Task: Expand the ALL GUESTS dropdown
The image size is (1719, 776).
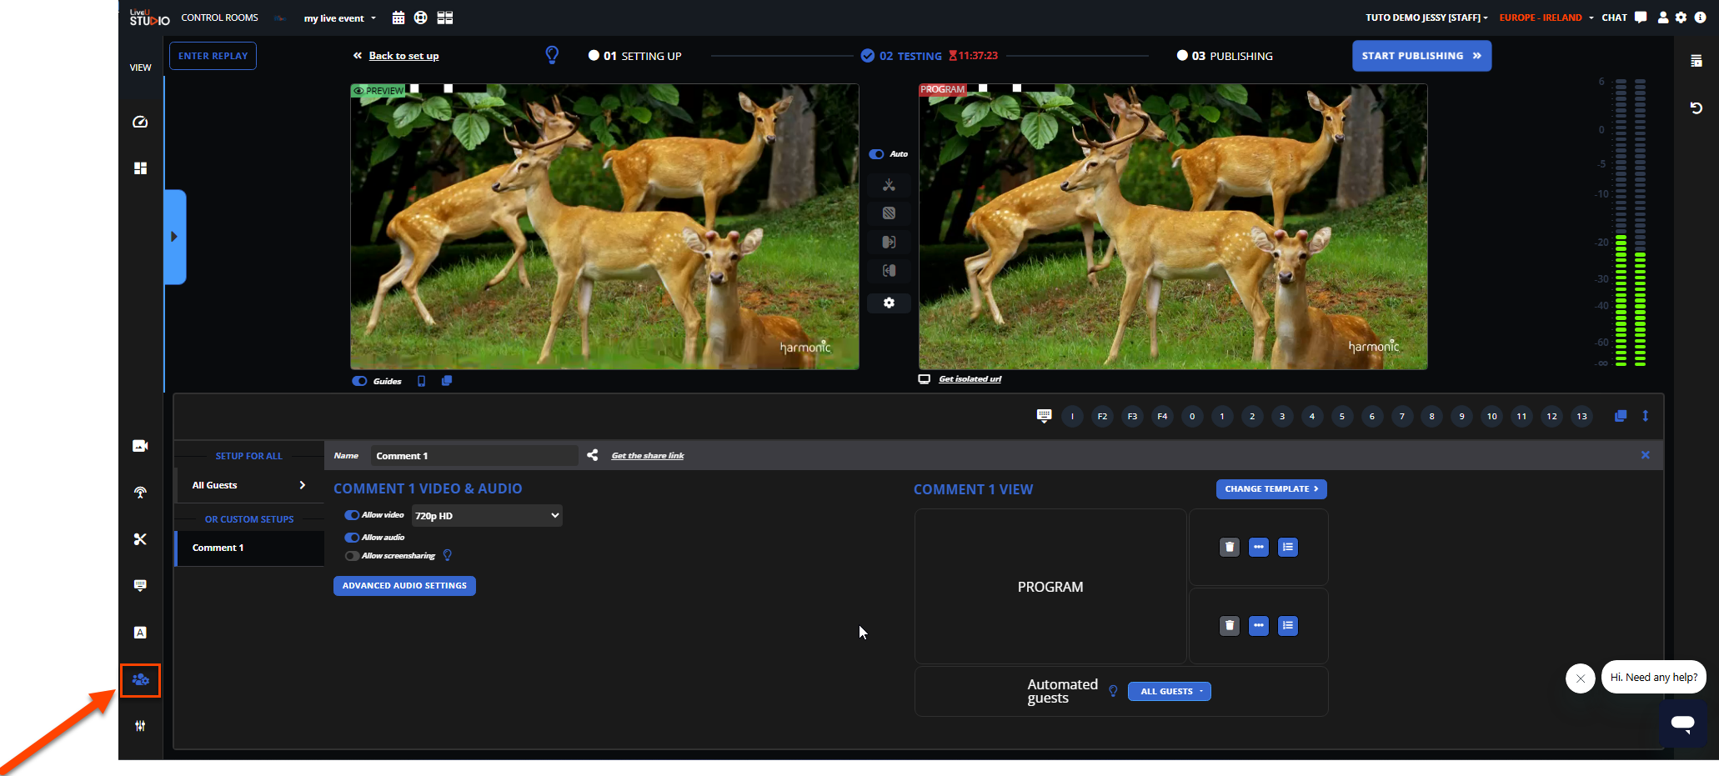Action: point(1169,692)
